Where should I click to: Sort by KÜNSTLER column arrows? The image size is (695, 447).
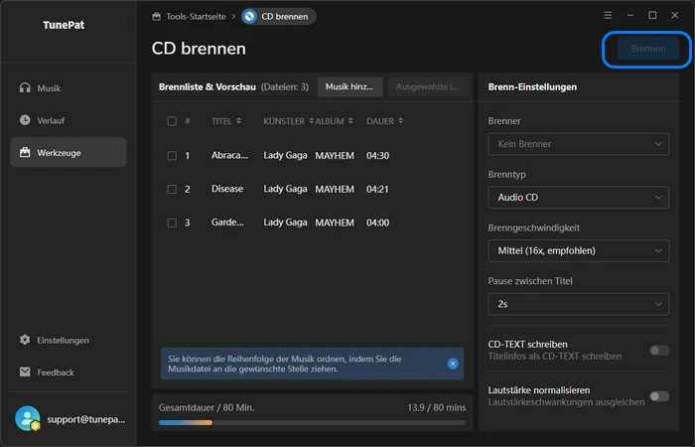(x=311, y=120)
